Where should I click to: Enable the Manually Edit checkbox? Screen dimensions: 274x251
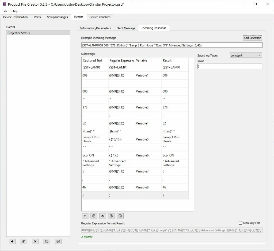(x=241, y=223)
